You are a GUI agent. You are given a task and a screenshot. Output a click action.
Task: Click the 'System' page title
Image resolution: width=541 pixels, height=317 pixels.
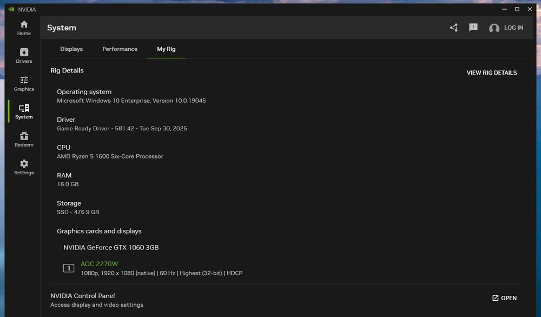tap(62, 28)
